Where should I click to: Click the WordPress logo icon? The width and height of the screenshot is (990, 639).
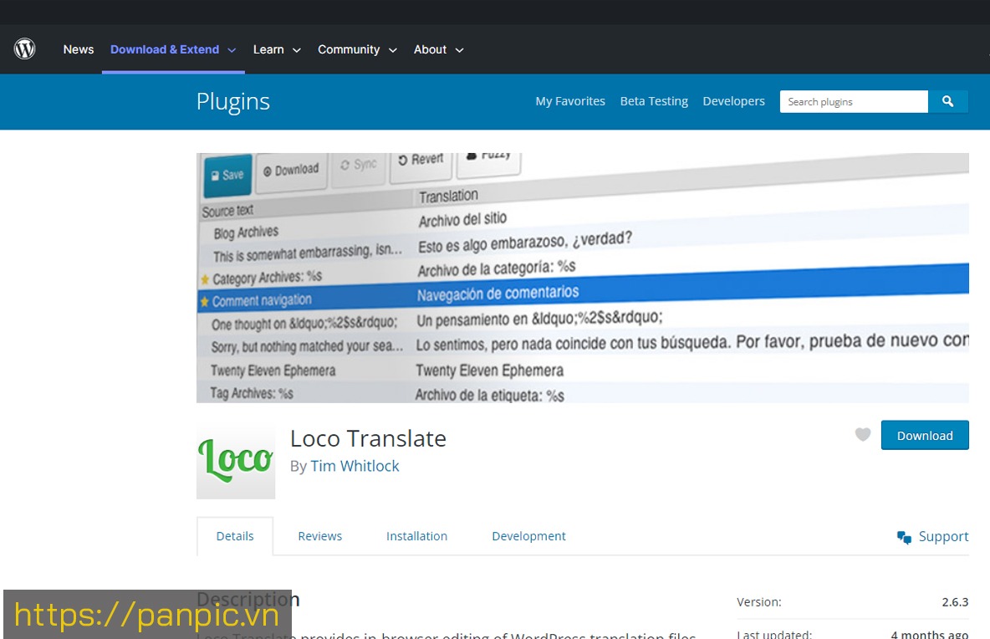[24, 49]
